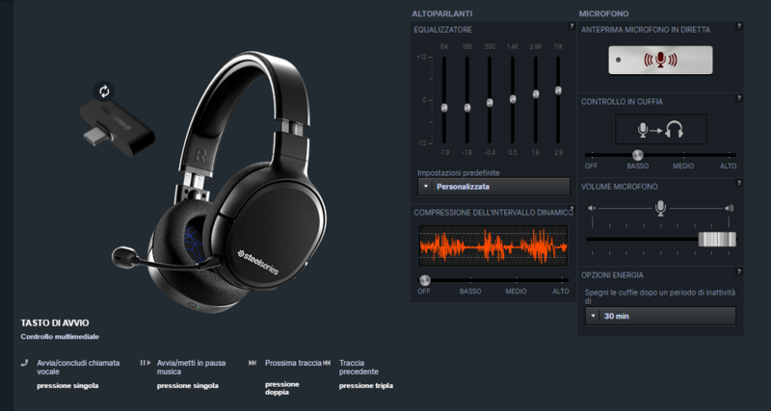Click the 2.9 value under the 11K band

tap(558, 153)
